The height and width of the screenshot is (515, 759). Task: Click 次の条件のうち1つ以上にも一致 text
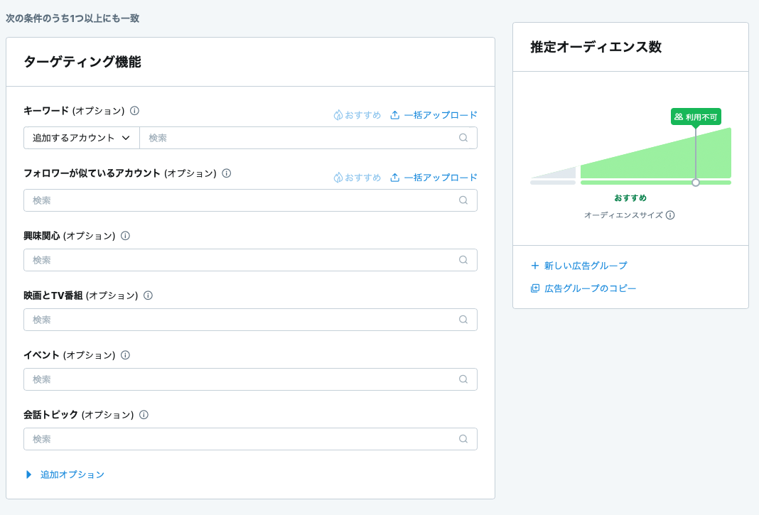click(x=72, y=18)
